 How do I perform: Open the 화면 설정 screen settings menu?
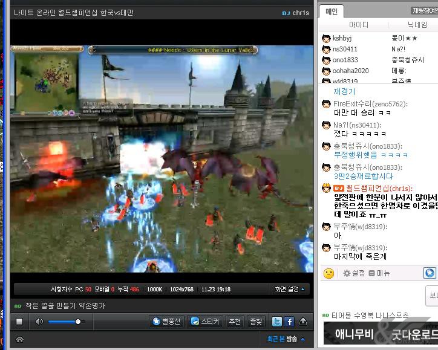(x=290, y=289)
